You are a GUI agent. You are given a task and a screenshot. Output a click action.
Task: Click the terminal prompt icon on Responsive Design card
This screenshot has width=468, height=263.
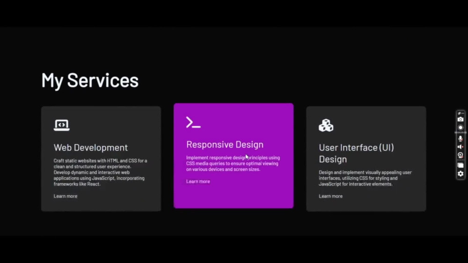(x=193, y=122)
